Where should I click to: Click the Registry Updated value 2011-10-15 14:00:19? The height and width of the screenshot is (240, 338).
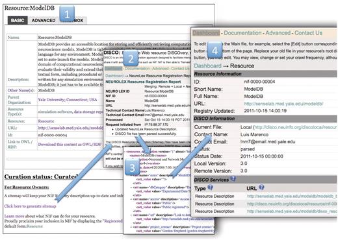[x=265, y=111]
